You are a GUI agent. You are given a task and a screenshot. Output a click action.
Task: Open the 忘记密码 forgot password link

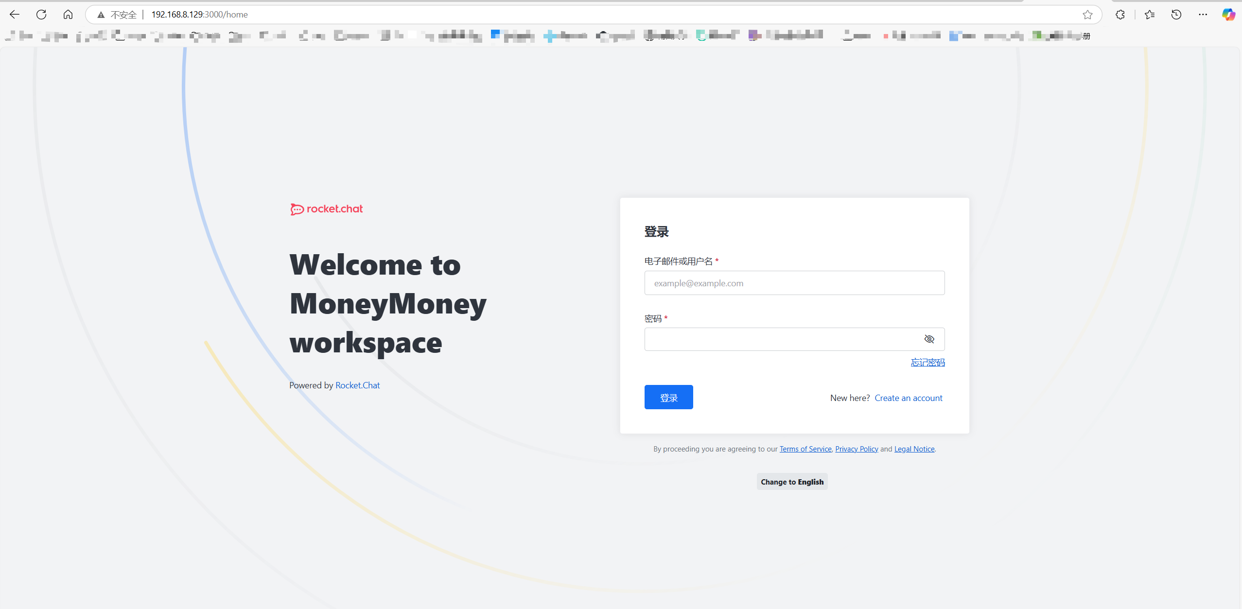click(x=927, y=363)
